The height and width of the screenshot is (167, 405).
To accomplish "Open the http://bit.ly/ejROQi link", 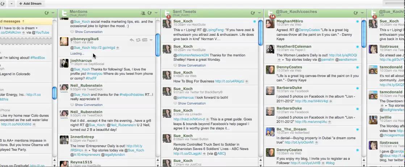I will [343, 55].
